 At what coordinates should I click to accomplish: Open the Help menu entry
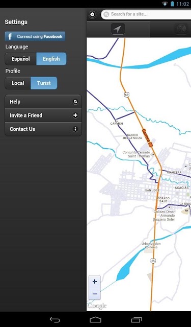pyautogui.click(x=43, y=102)
